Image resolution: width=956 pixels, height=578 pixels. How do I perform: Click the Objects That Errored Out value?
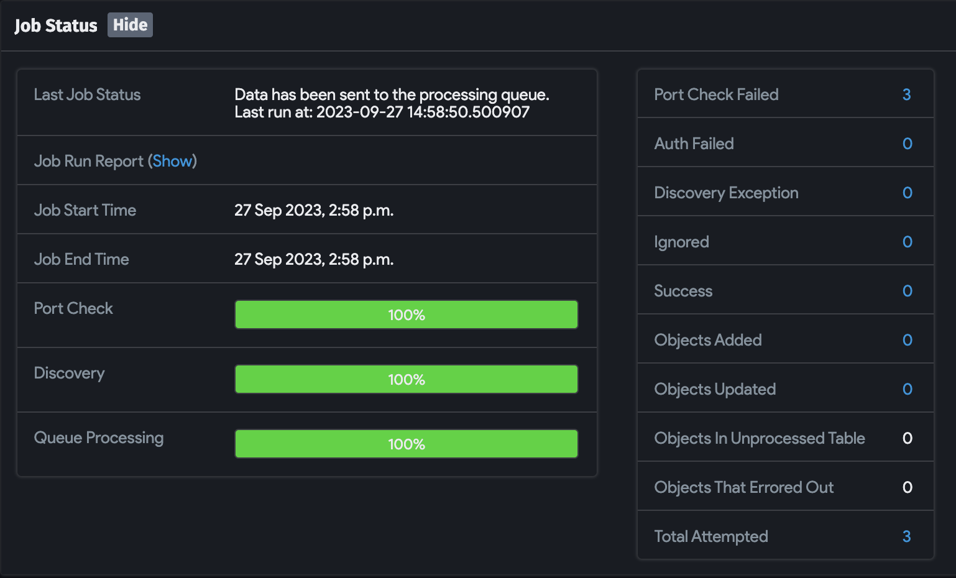pyautogui.click(x=907, y=487)
